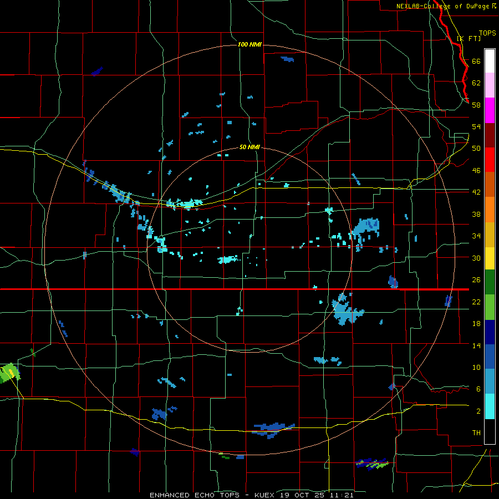
Task: Select the "26" scale label
Action: point(476,280)
